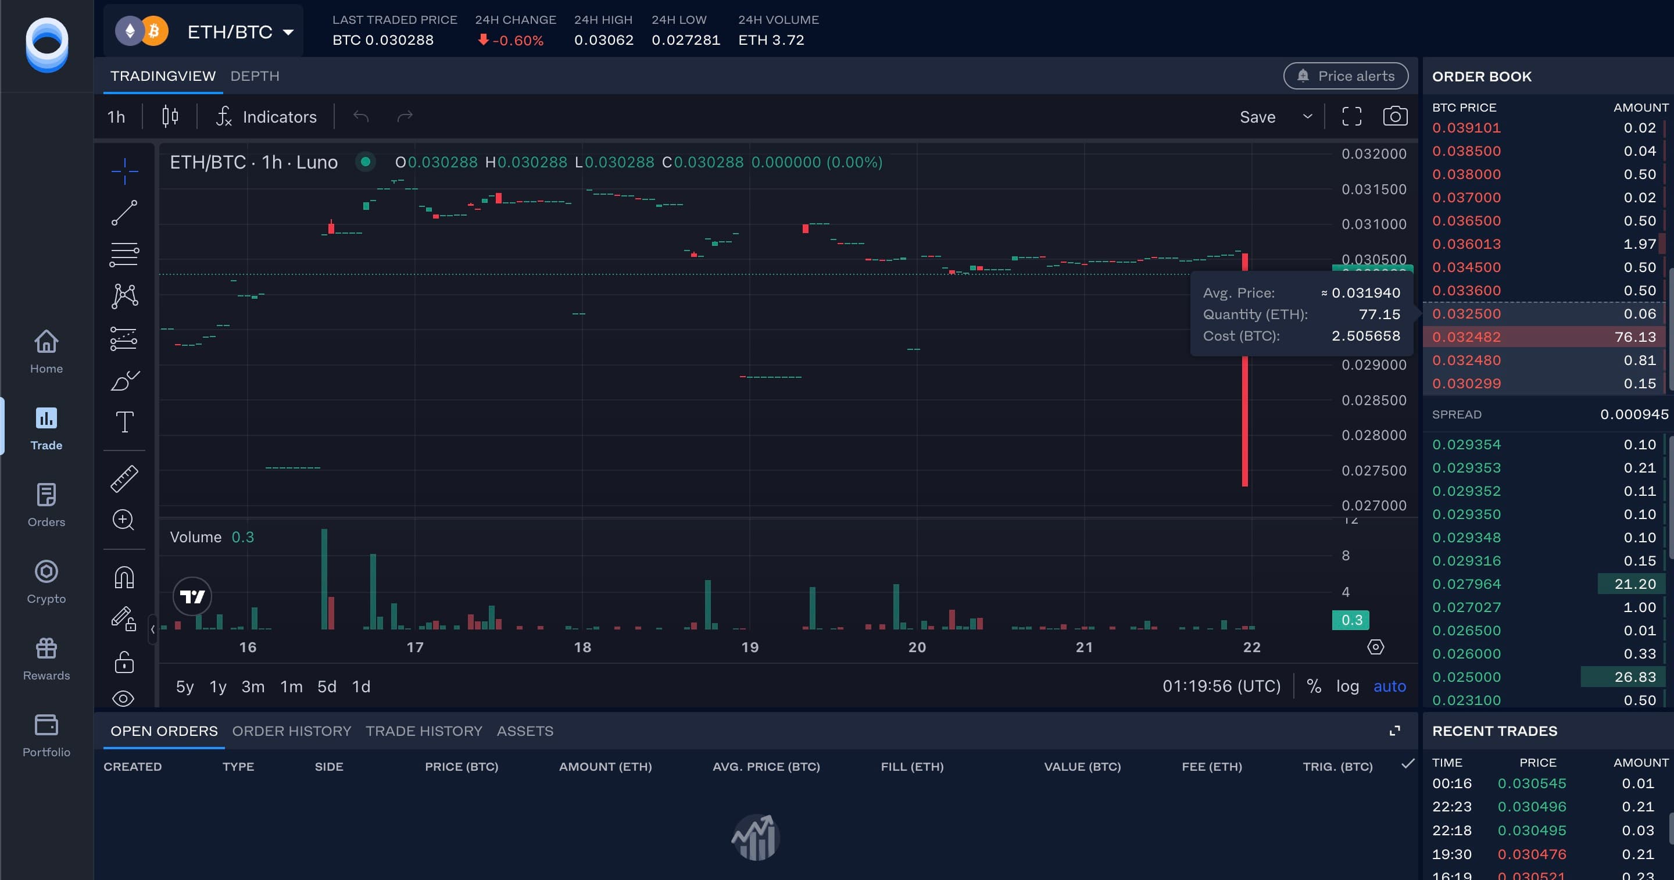Activate the zoom-in tool
Viewport: 1674px width, 880px height.
pyautogui.click(x=123, y=520)
